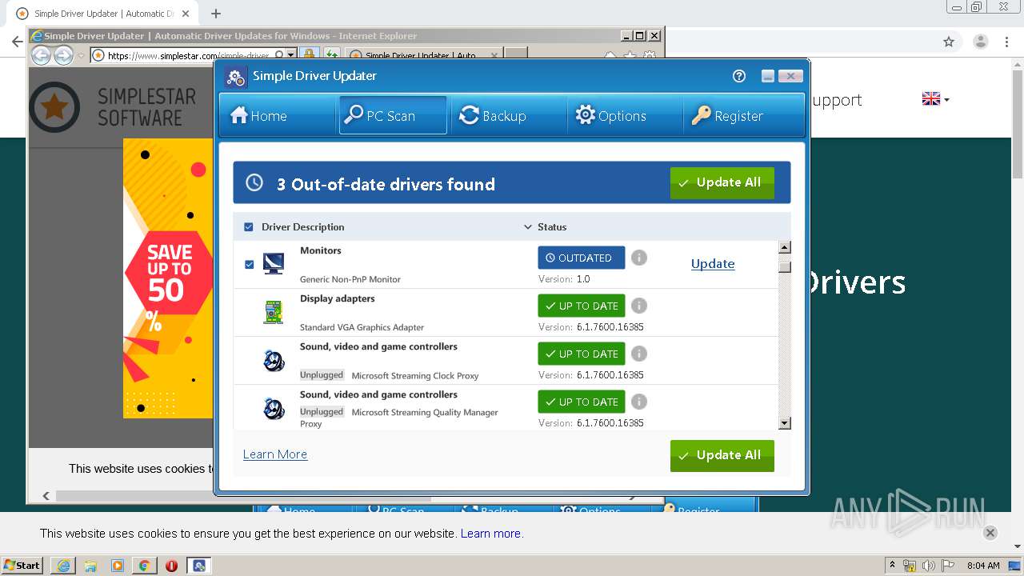
Task: Bookmark the page with the Chrome star icon
Action: (949, 42)
